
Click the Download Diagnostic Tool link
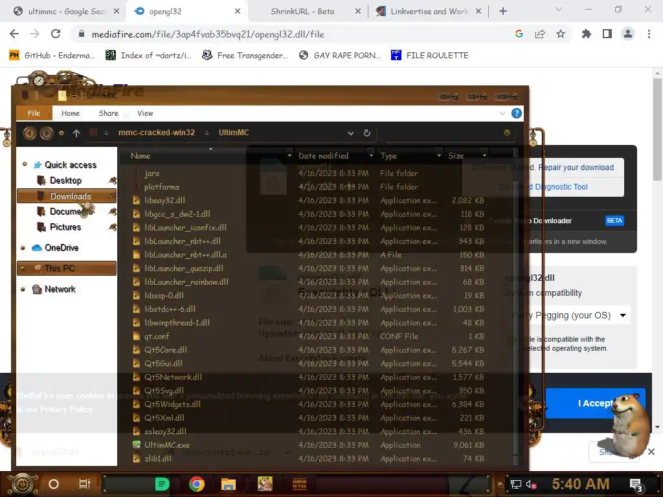point(543,187)
